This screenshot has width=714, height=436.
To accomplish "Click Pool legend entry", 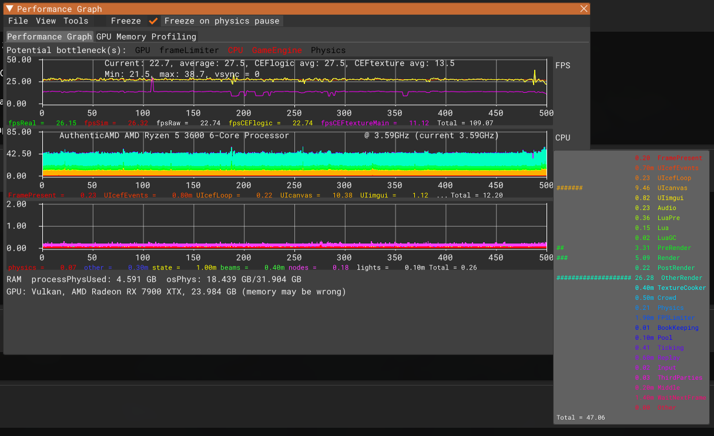I will coord(653,338).
